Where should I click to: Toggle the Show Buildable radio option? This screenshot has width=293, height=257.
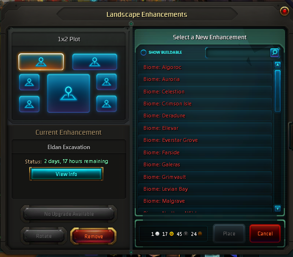tap(143, 52)
